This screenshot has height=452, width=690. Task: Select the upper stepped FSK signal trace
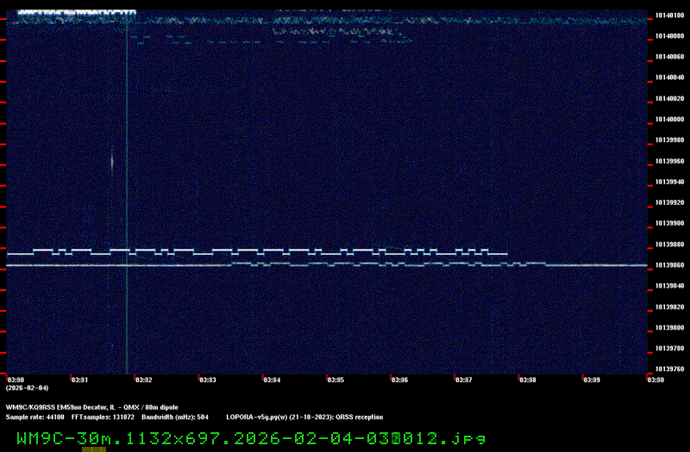pos(259,251)
